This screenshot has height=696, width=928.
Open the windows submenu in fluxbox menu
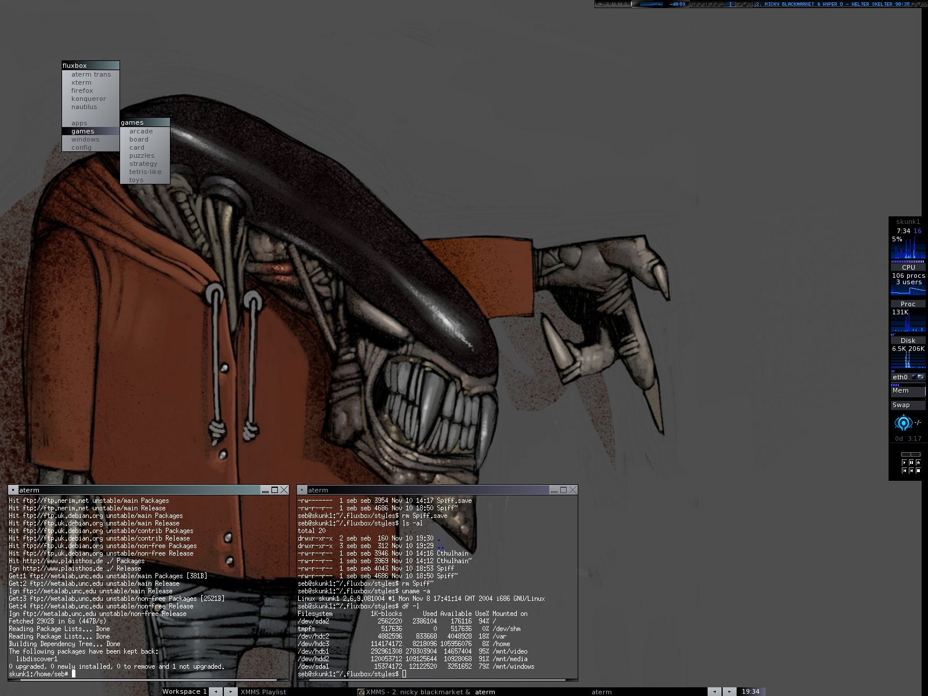[85, 139]
